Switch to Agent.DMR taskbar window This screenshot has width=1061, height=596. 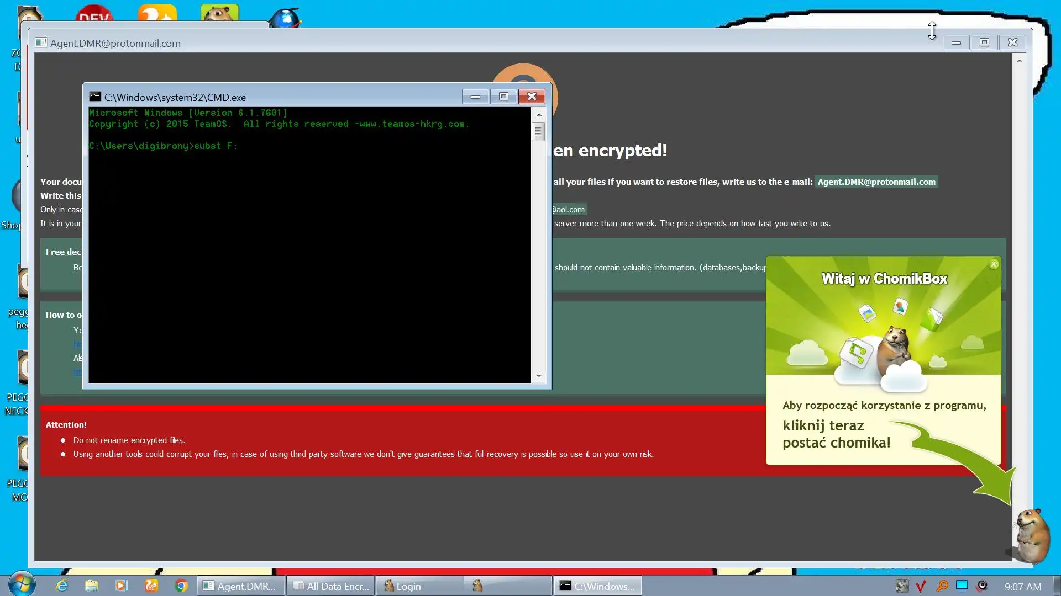[240, 586]
